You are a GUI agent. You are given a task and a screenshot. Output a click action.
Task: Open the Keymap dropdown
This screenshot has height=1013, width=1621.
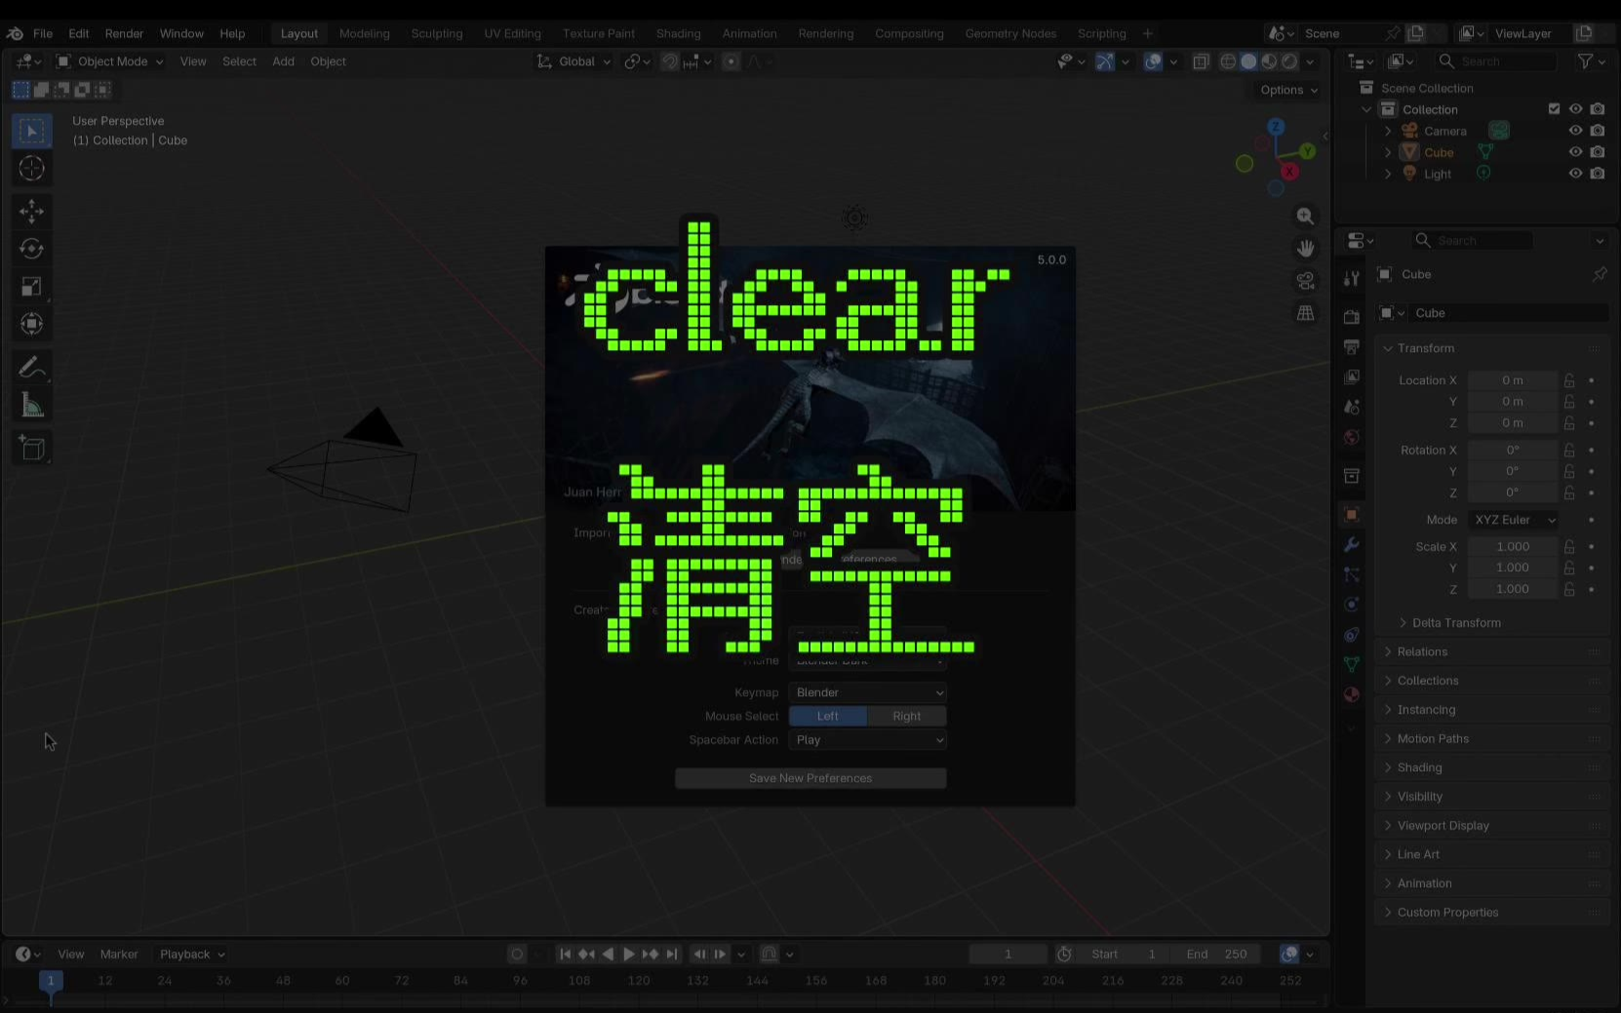867,692
